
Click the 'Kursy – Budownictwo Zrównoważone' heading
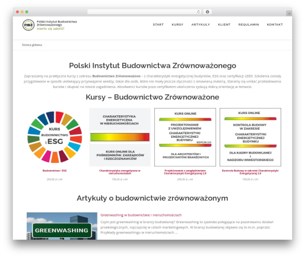pos(152,97)
